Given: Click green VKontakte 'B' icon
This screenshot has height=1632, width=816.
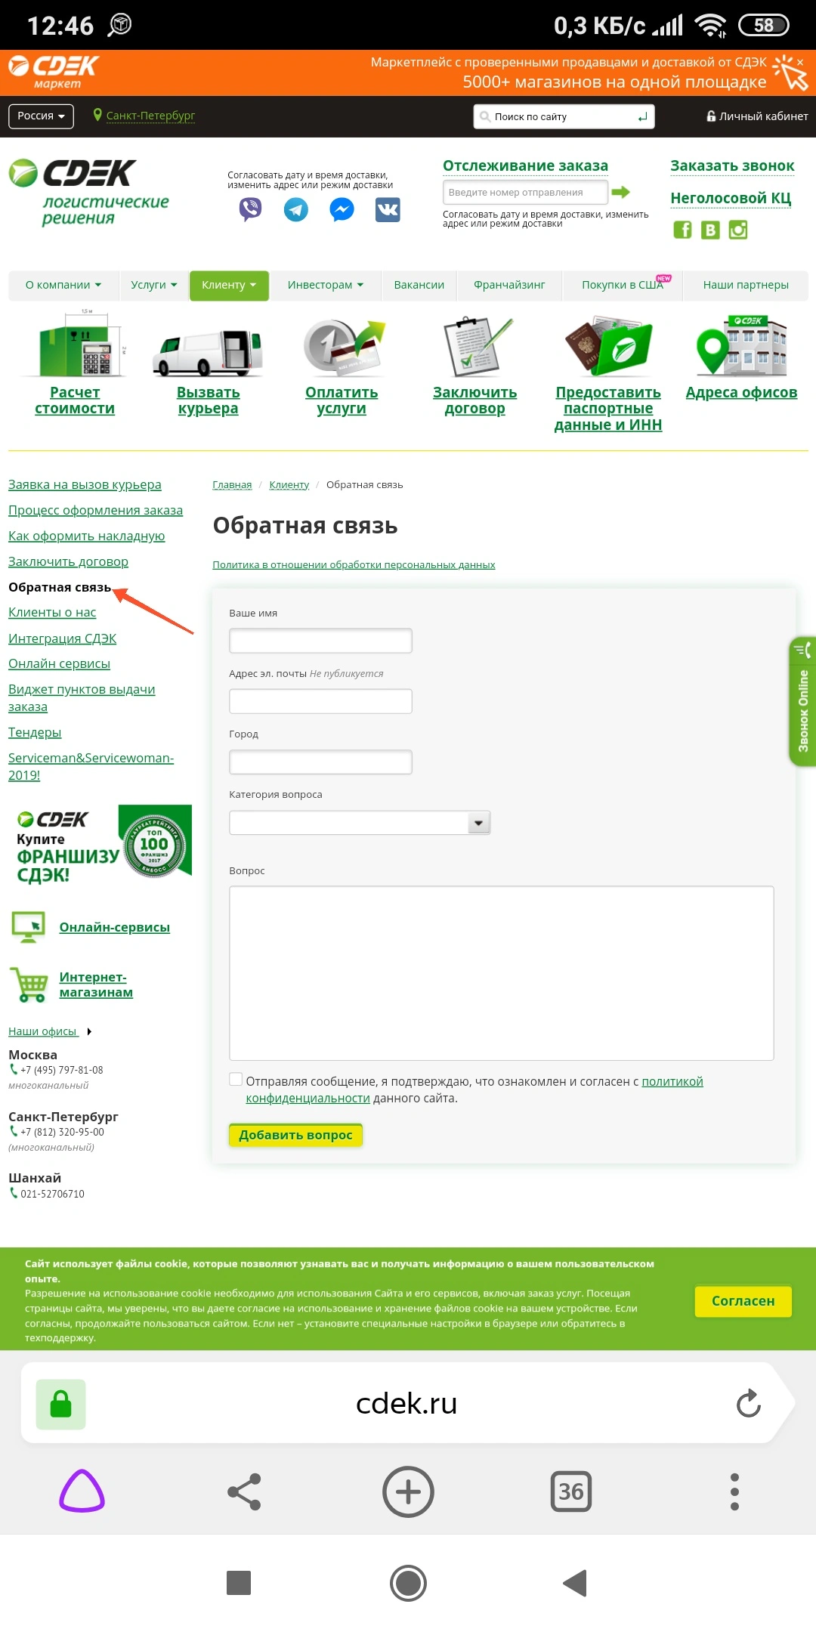Looking at the screenshot, I should [710, 230].
